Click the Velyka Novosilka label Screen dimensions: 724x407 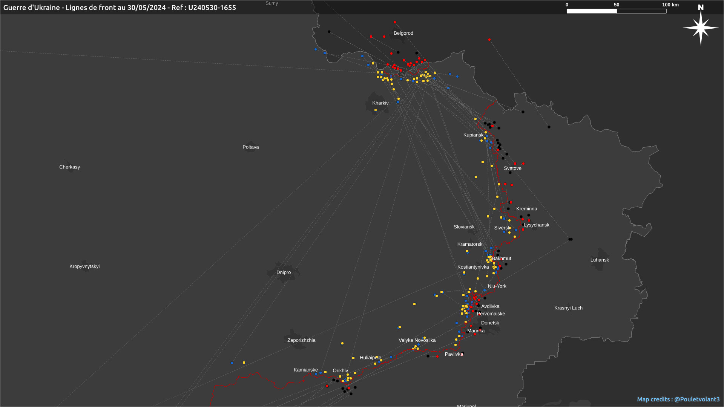coord(417,340)
